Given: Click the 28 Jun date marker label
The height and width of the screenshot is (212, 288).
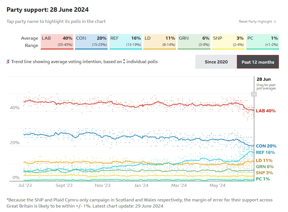Looking at the screenshot, I should pyautogui.click(x=263, y=79).
